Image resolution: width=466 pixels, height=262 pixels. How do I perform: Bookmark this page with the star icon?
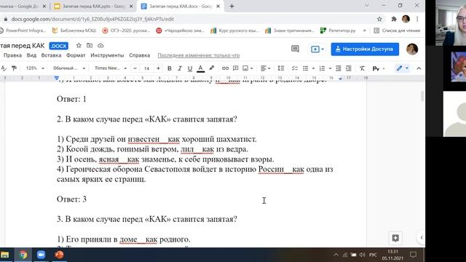(379, 19)
